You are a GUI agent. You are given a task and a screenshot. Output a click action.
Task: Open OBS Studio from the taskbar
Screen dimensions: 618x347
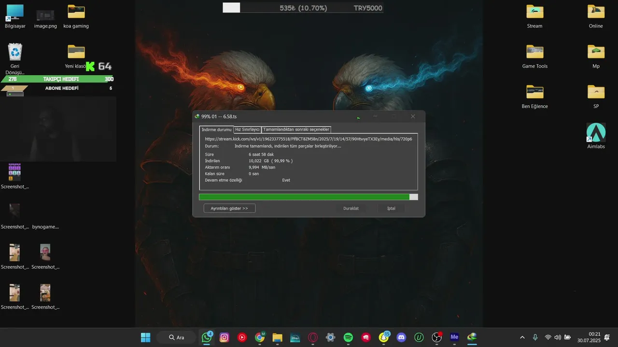(x=436, y=337)
